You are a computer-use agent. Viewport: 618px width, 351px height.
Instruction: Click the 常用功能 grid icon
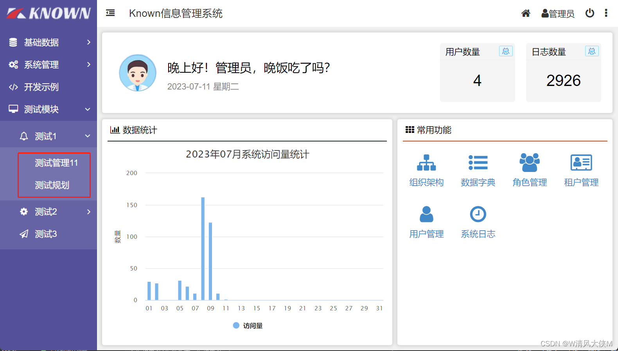(x=410, y=130)
